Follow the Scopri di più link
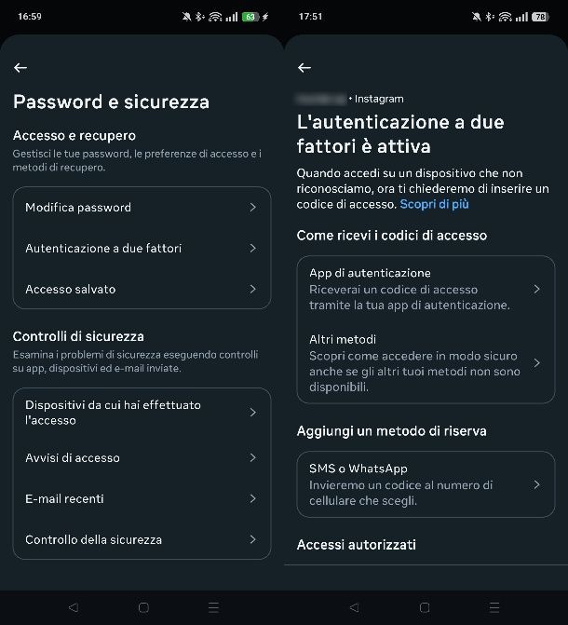 434,204
